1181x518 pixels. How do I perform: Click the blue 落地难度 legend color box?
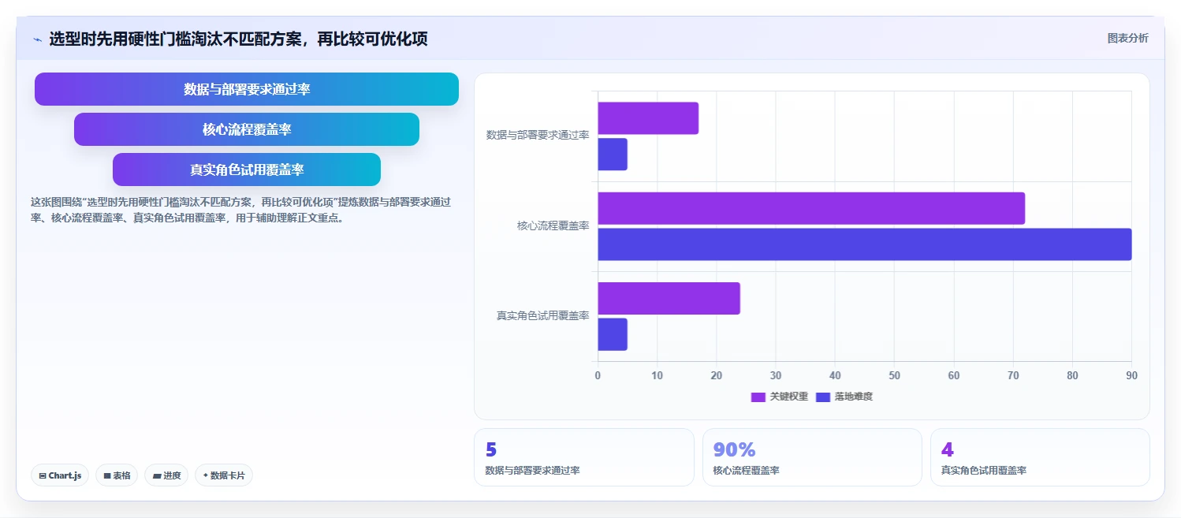(x=823, y=397)
